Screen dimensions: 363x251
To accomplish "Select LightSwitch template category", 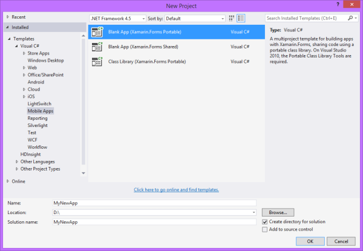I will tap(39, 103).
